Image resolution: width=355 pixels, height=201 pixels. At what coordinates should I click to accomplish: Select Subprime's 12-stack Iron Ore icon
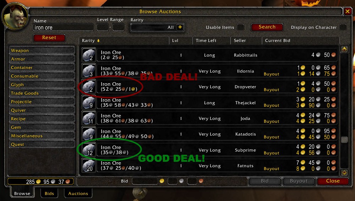pyautogui.click(x=89, y=150)
